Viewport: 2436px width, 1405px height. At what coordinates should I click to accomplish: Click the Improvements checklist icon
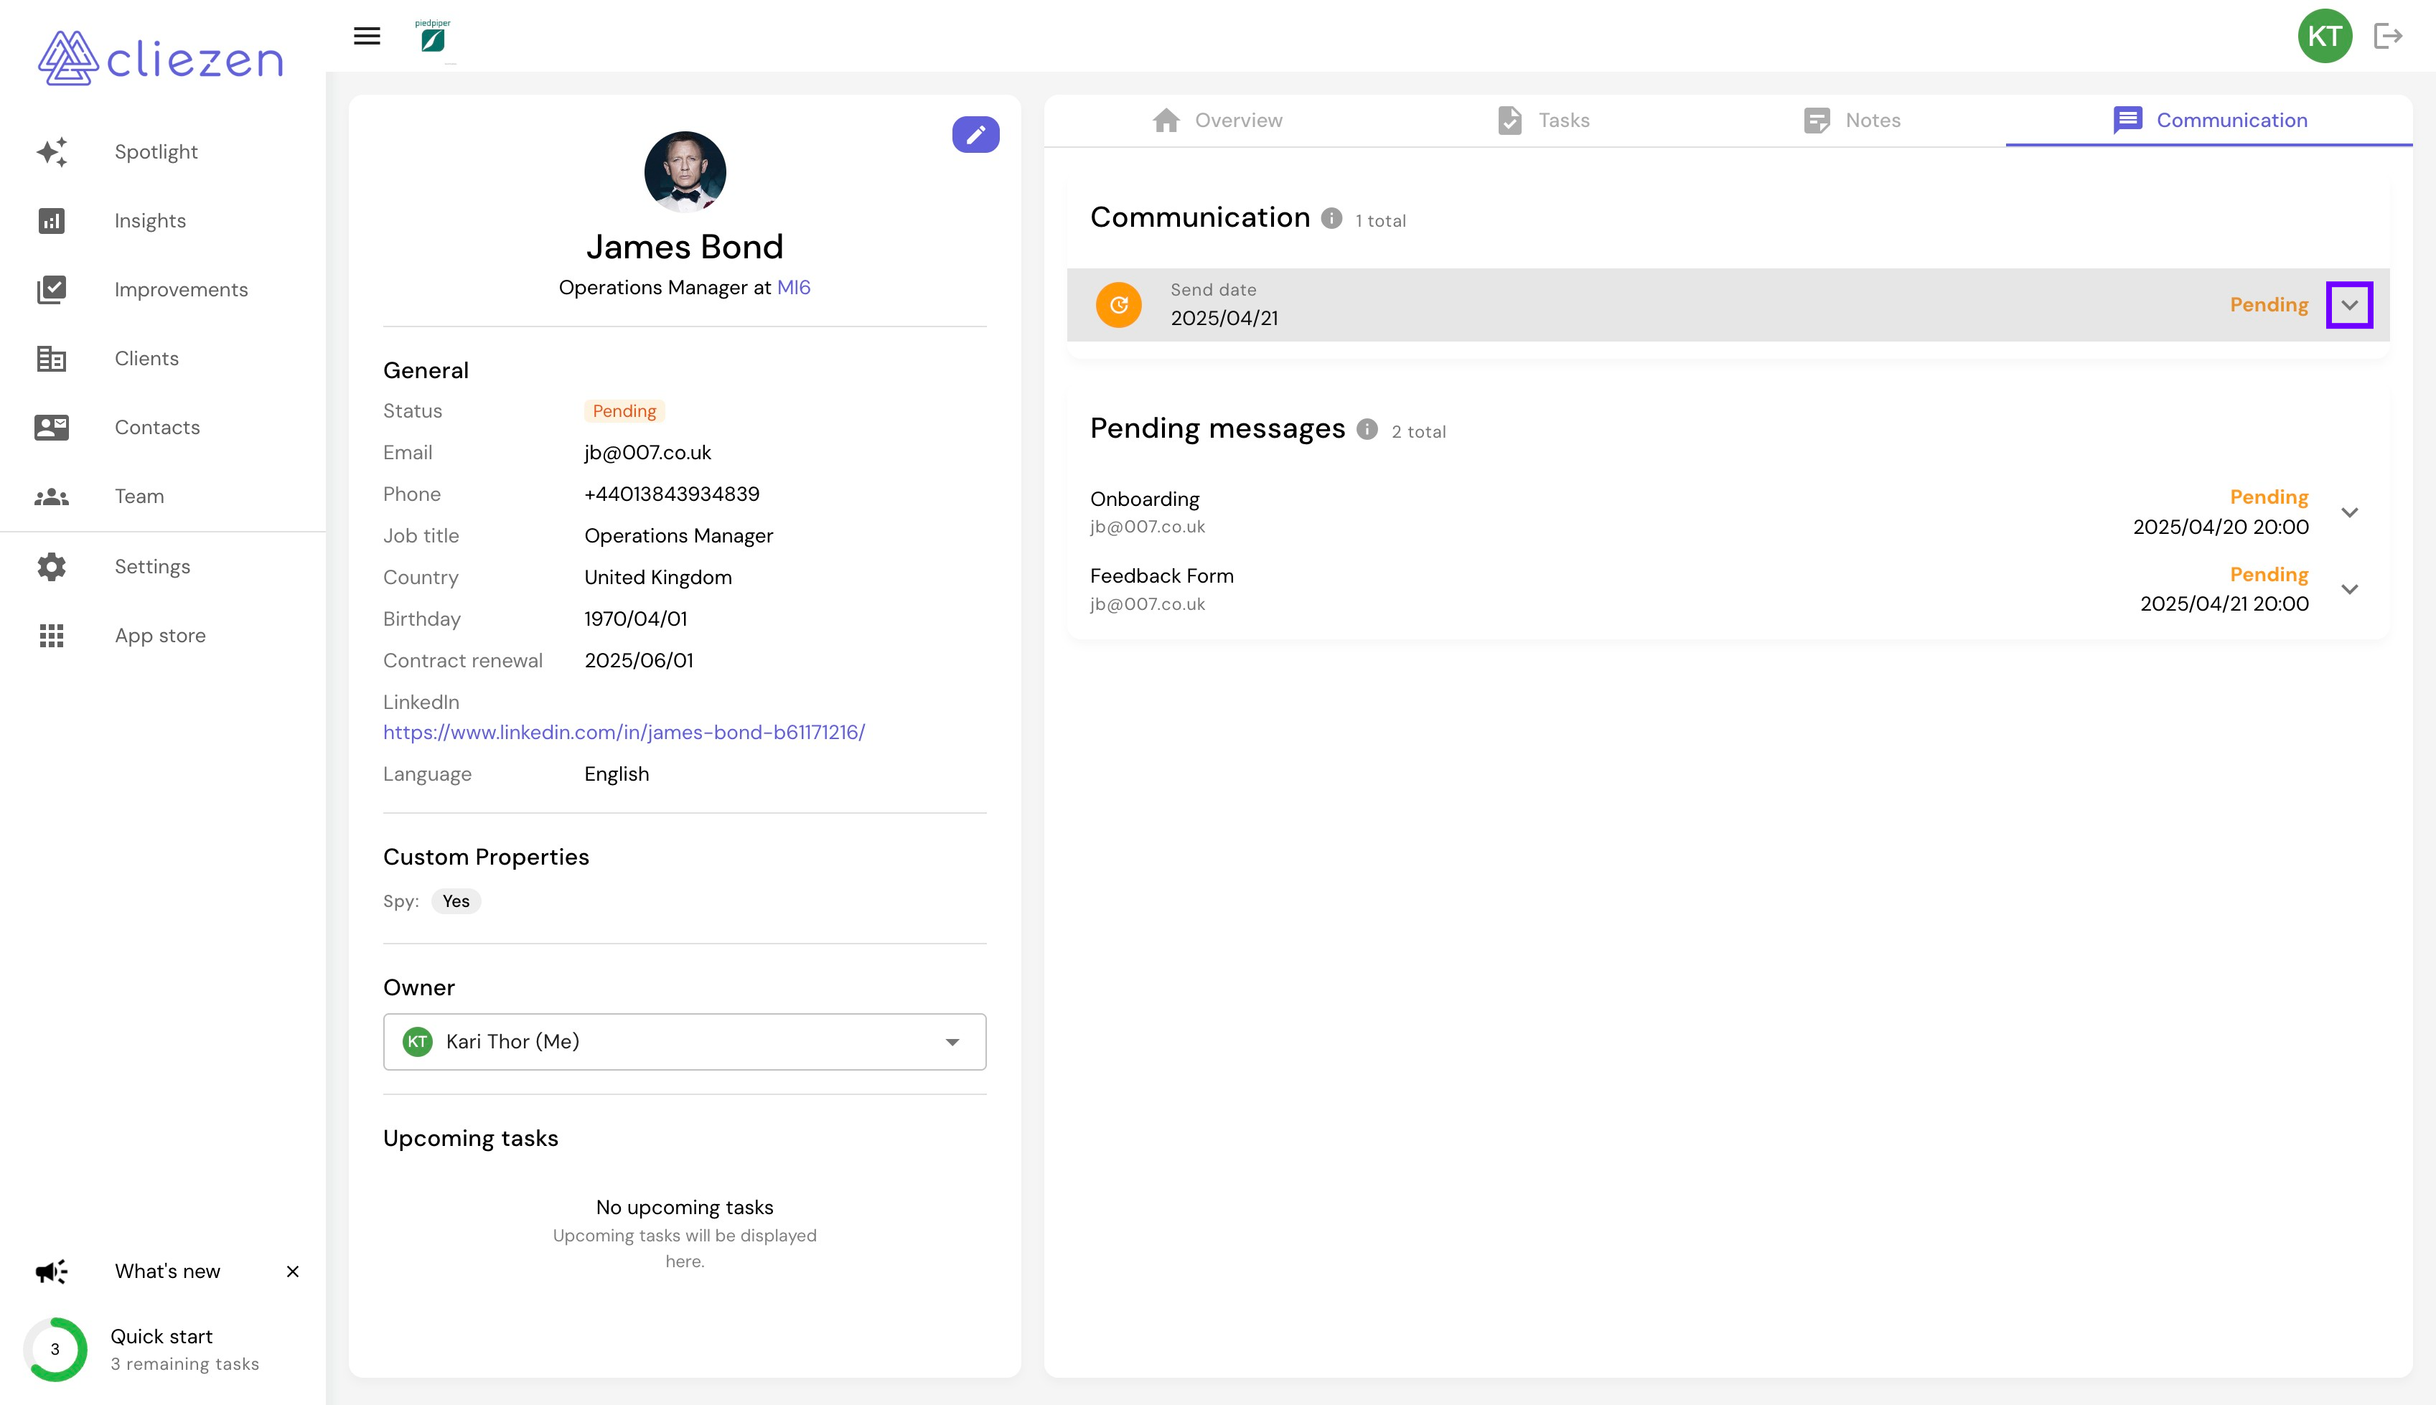point(52,289)
